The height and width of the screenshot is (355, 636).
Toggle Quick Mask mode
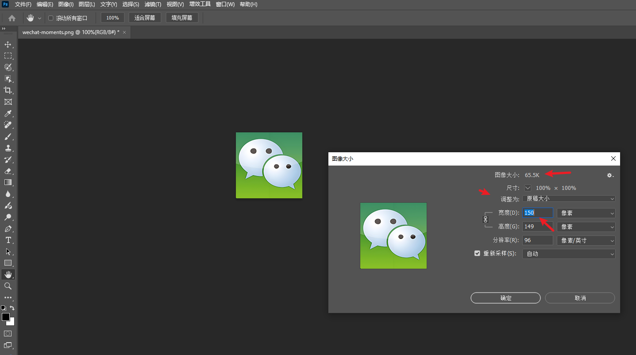click(x=8, y=333)
